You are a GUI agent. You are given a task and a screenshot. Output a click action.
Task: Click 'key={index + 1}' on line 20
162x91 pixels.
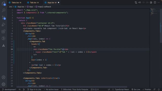point(39,60)
